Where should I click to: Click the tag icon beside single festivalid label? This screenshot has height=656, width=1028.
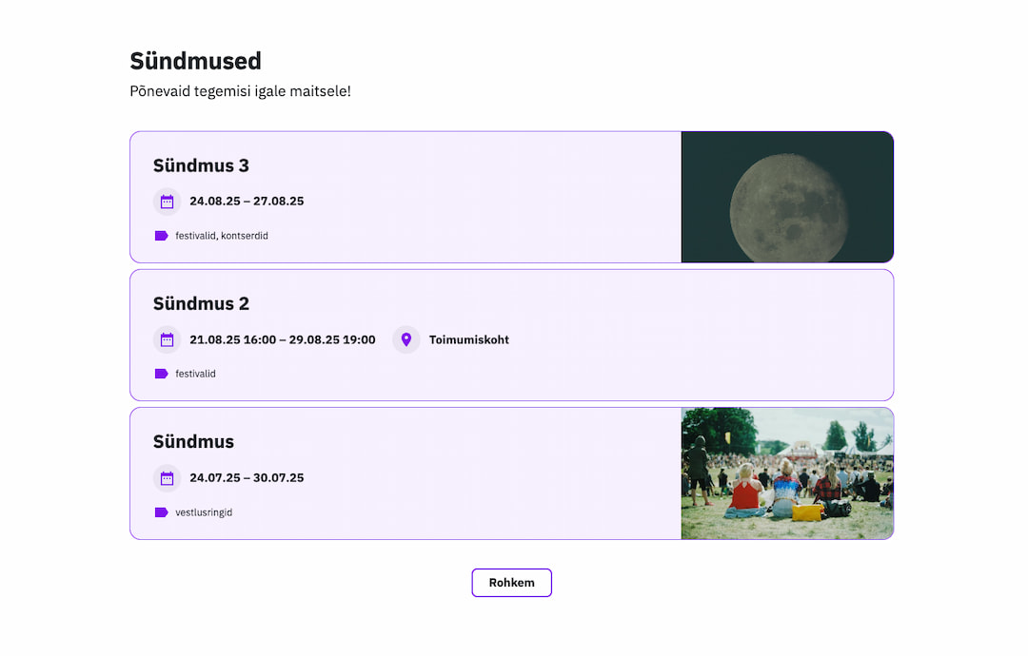click(x=161, y=374)
